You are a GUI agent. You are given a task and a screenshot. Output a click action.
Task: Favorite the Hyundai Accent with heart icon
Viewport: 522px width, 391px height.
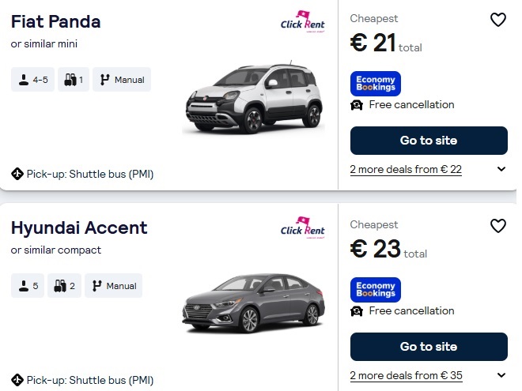497,226
